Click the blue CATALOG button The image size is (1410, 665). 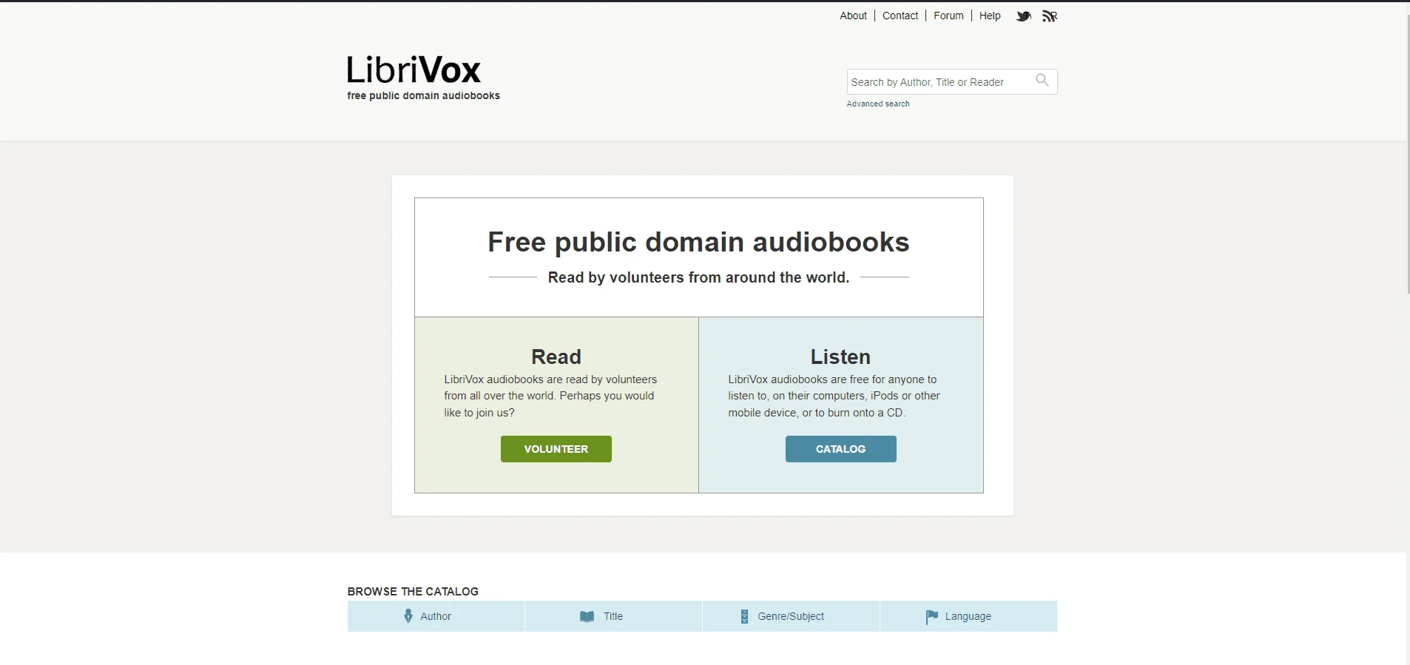(841, 449)
